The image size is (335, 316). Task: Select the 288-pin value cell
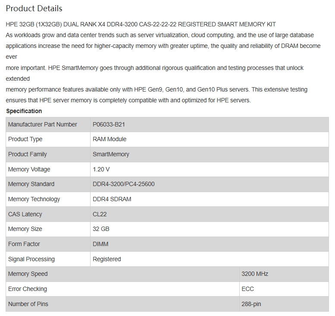coord(284,304)
